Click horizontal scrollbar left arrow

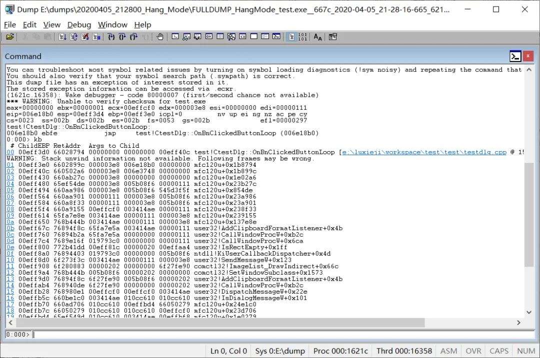10,323
